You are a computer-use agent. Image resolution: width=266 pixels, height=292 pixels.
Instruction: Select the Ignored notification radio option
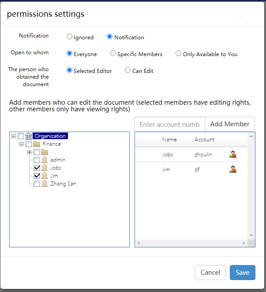70,38
